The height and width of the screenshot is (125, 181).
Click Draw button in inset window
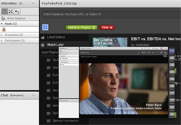click(142, 48)
